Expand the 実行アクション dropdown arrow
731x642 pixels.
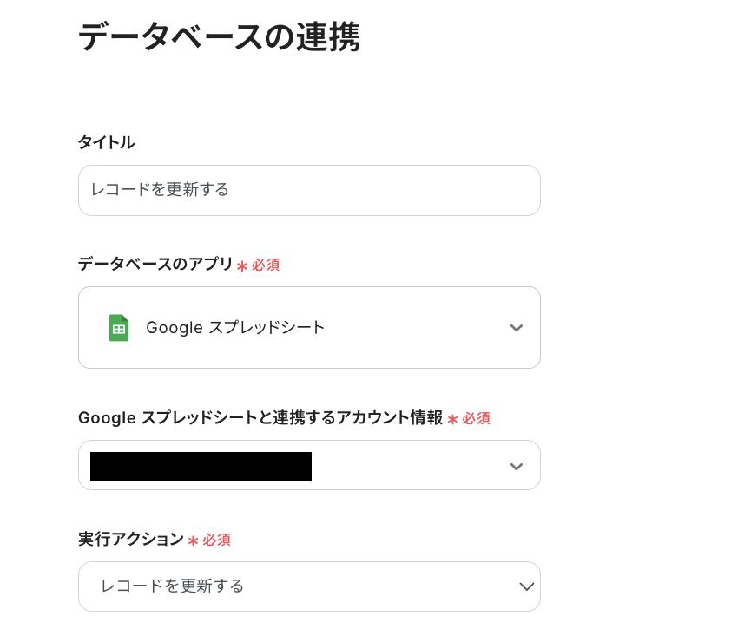coord(526,586)
